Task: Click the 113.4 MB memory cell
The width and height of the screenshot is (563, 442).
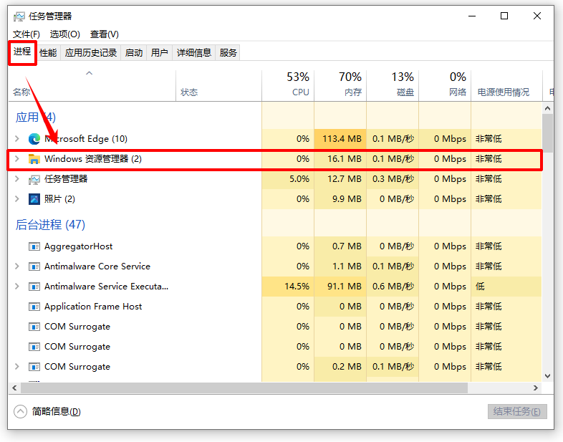Action: pyautogui.click(x=340, y=139)
